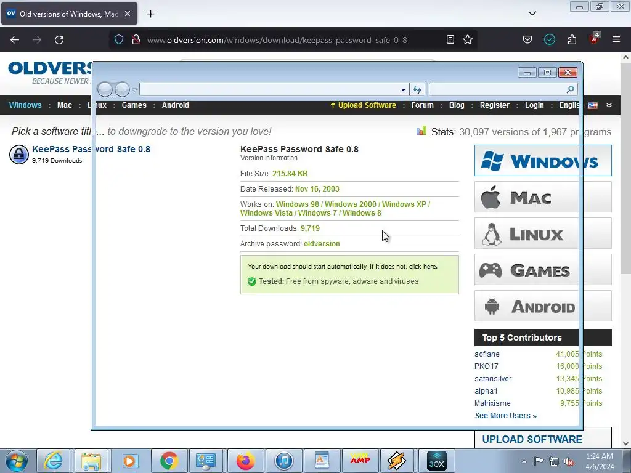Open contributor Matrixisme profile link
The height and width of the screenshot is (473, 631).
(x=492, y=403)
